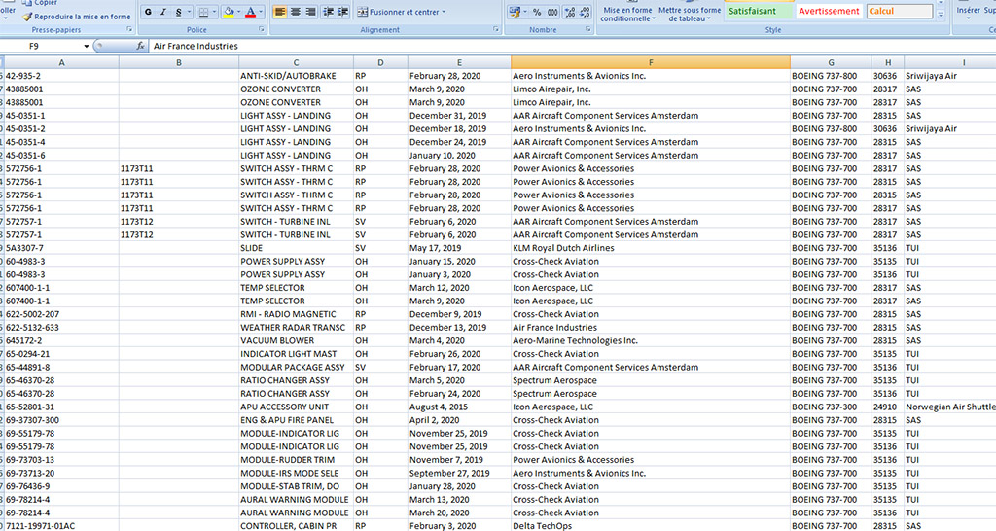Apply Calcul cell style
This screenshot has width=996, height=531.
coord(900,11)
